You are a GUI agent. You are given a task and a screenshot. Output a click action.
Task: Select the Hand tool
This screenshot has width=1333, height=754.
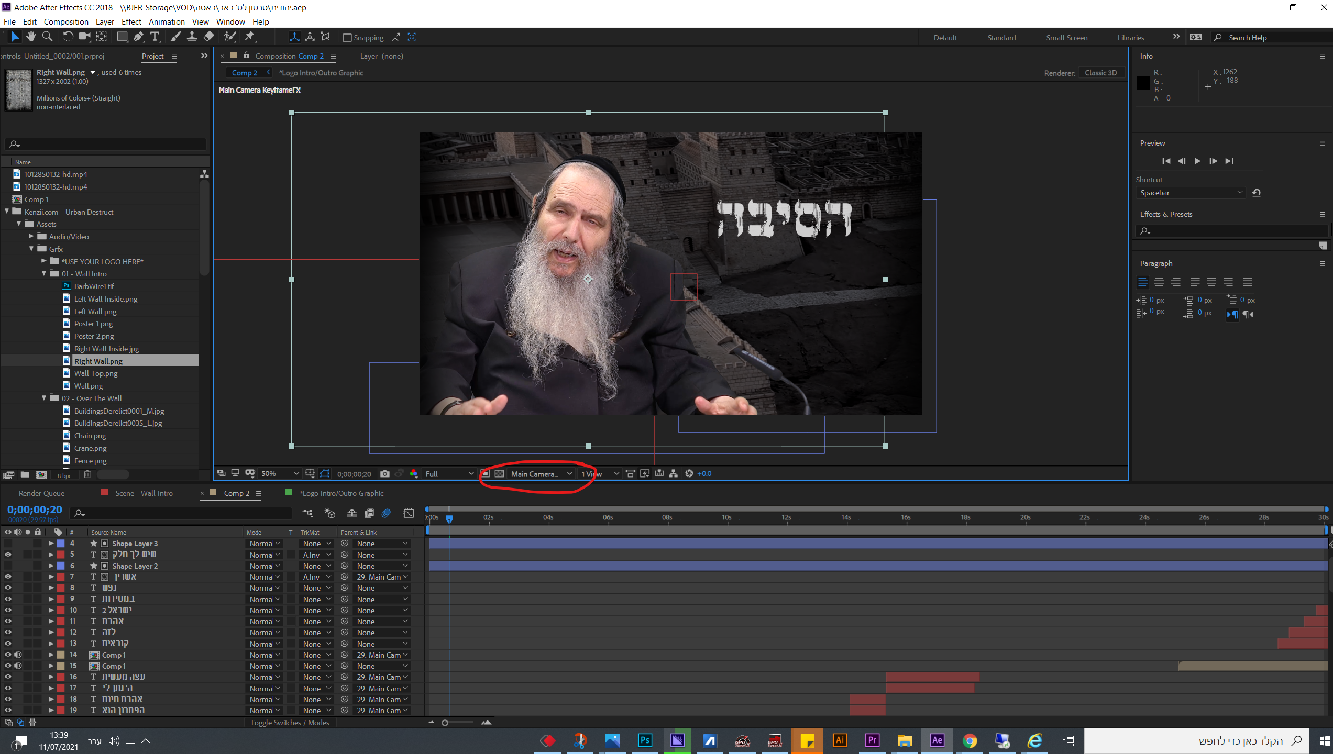pos(31,37)
